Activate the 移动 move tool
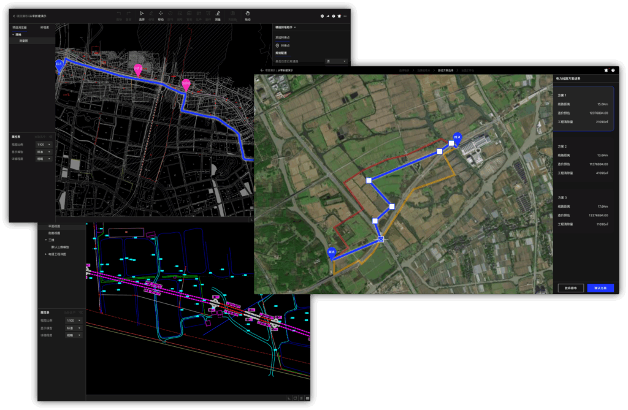 click(161, 14)
